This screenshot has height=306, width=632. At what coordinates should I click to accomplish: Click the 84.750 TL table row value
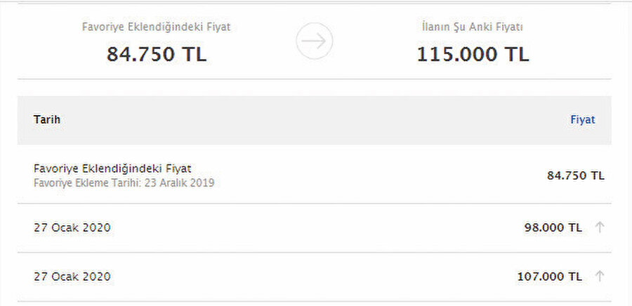coord(576,175)
